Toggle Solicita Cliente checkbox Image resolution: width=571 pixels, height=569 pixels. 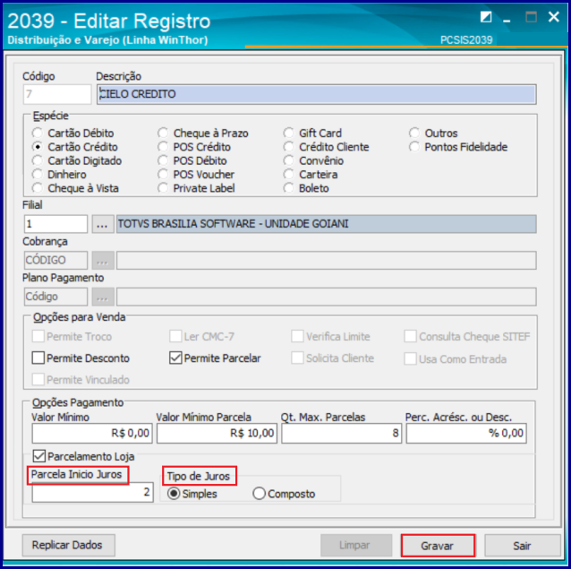[x=297, y=358]
